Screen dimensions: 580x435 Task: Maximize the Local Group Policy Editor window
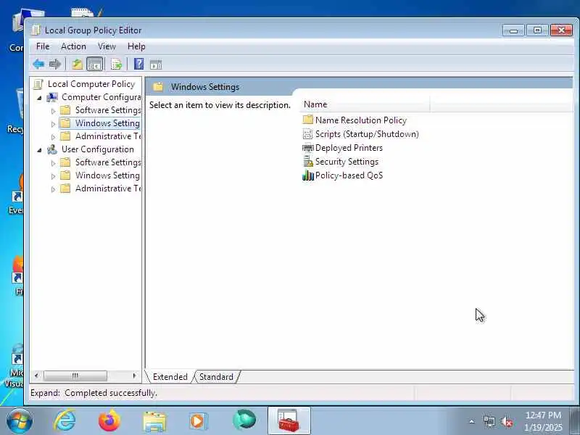[537, 30]
